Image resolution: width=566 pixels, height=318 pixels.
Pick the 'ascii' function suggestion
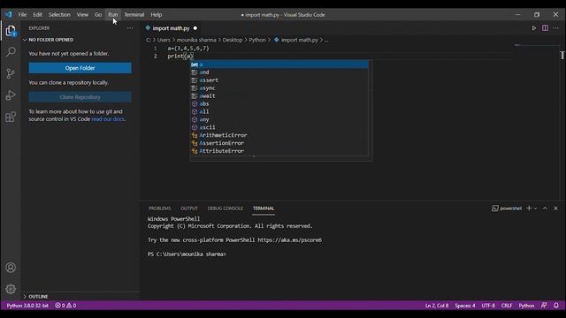(x=279, y=127)
